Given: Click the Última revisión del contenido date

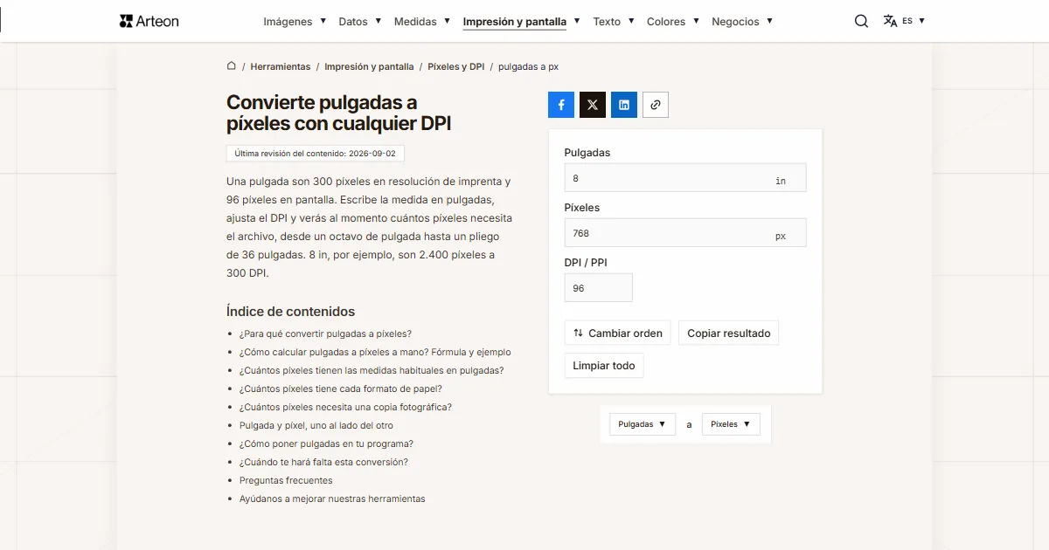Looking at the screenshot, I should [316, 154].
